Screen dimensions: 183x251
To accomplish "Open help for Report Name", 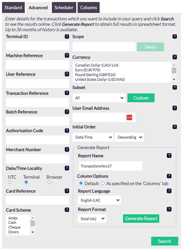I will tap(169, 156).
